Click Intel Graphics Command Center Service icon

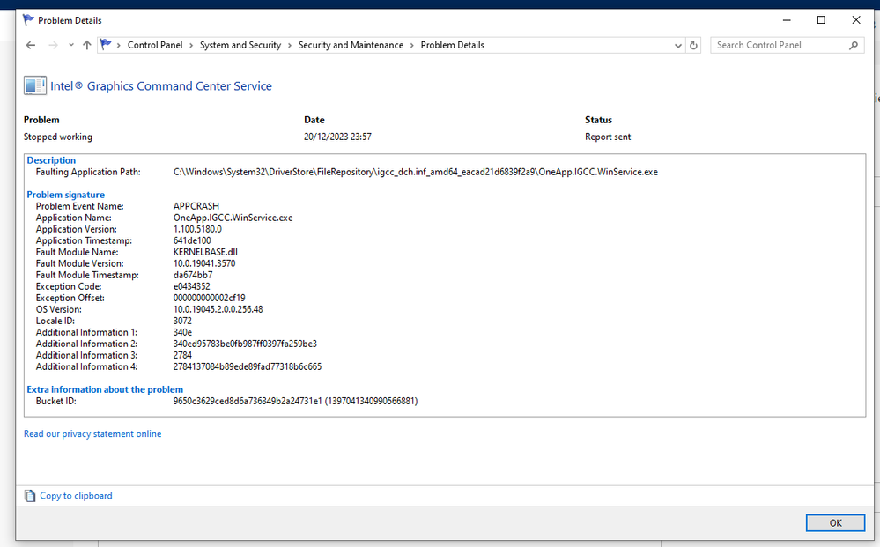coord(35,85)
